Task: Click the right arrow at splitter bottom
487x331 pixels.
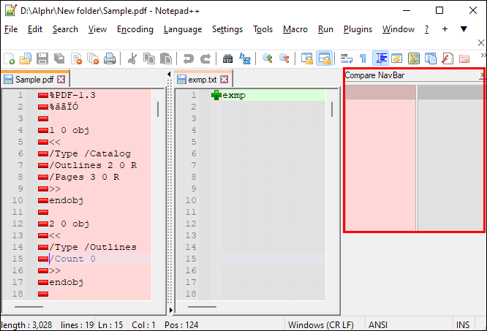Action: (x=170, y=310)
